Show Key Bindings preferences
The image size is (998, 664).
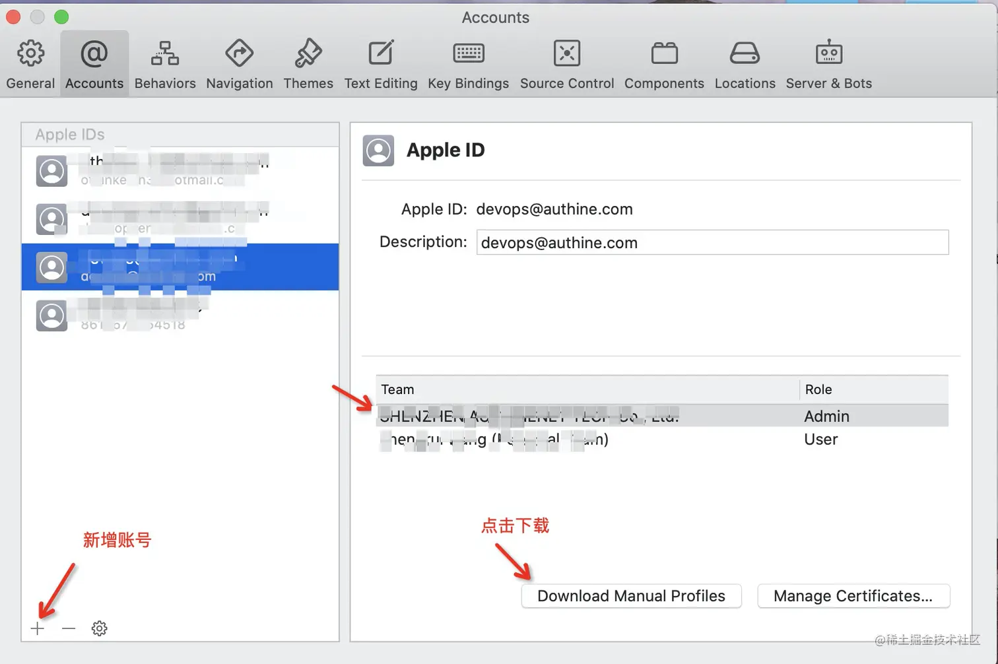click(468, 64)
